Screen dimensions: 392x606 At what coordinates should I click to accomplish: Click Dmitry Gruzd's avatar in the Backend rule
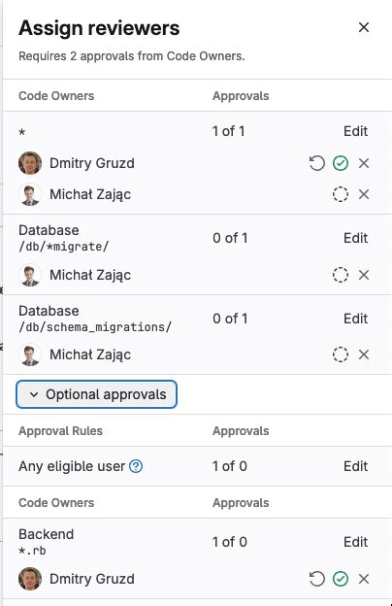pyautogui.click(x=30, y=579)
